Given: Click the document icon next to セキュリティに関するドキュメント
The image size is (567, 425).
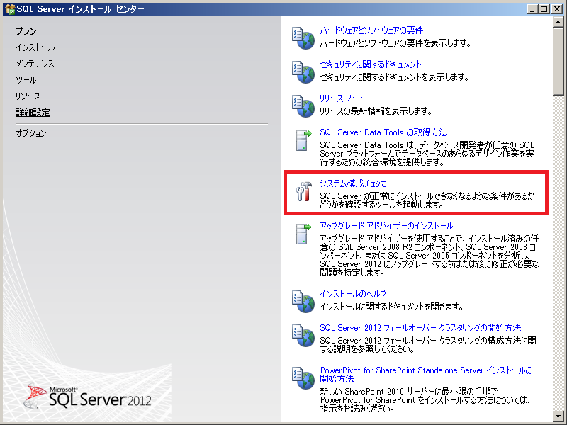Looking at the screenshot, I should click(303, 72).
